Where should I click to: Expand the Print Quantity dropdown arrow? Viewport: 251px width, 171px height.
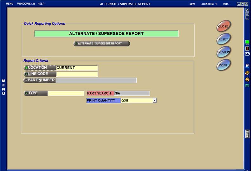point(154,101)
